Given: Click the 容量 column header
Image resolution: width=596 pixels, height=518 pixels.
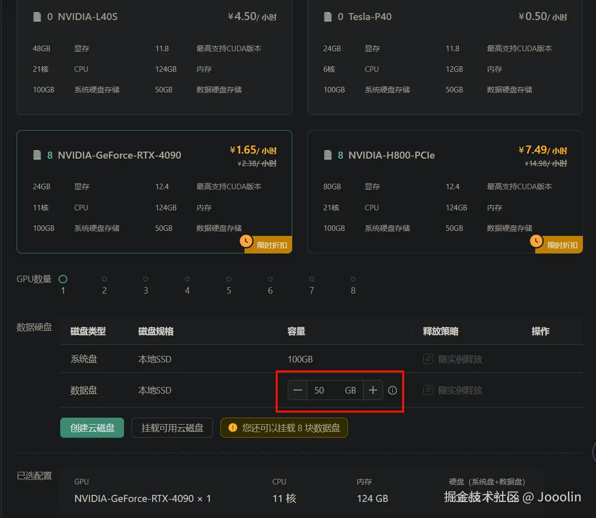Looking at the screenshot, I should [x=296, y=331].
